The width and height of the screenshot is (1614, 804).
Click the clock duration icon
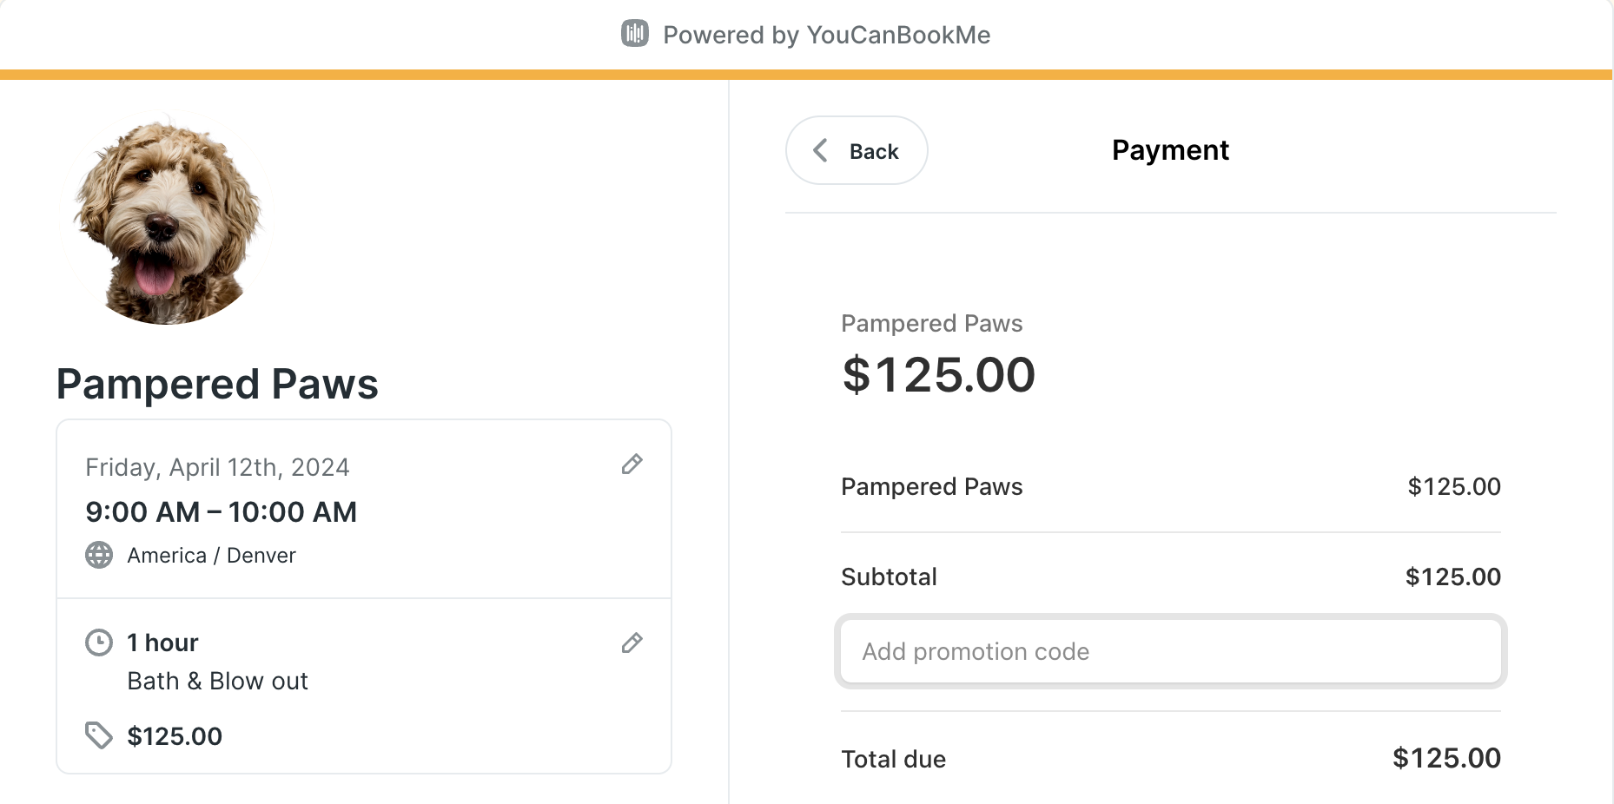[99, 643]
